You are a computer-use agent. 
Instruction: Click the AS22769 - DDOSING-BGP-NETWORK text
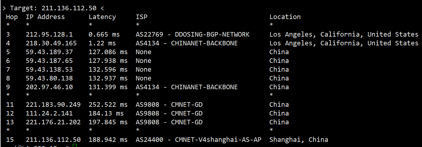[193, 34]
